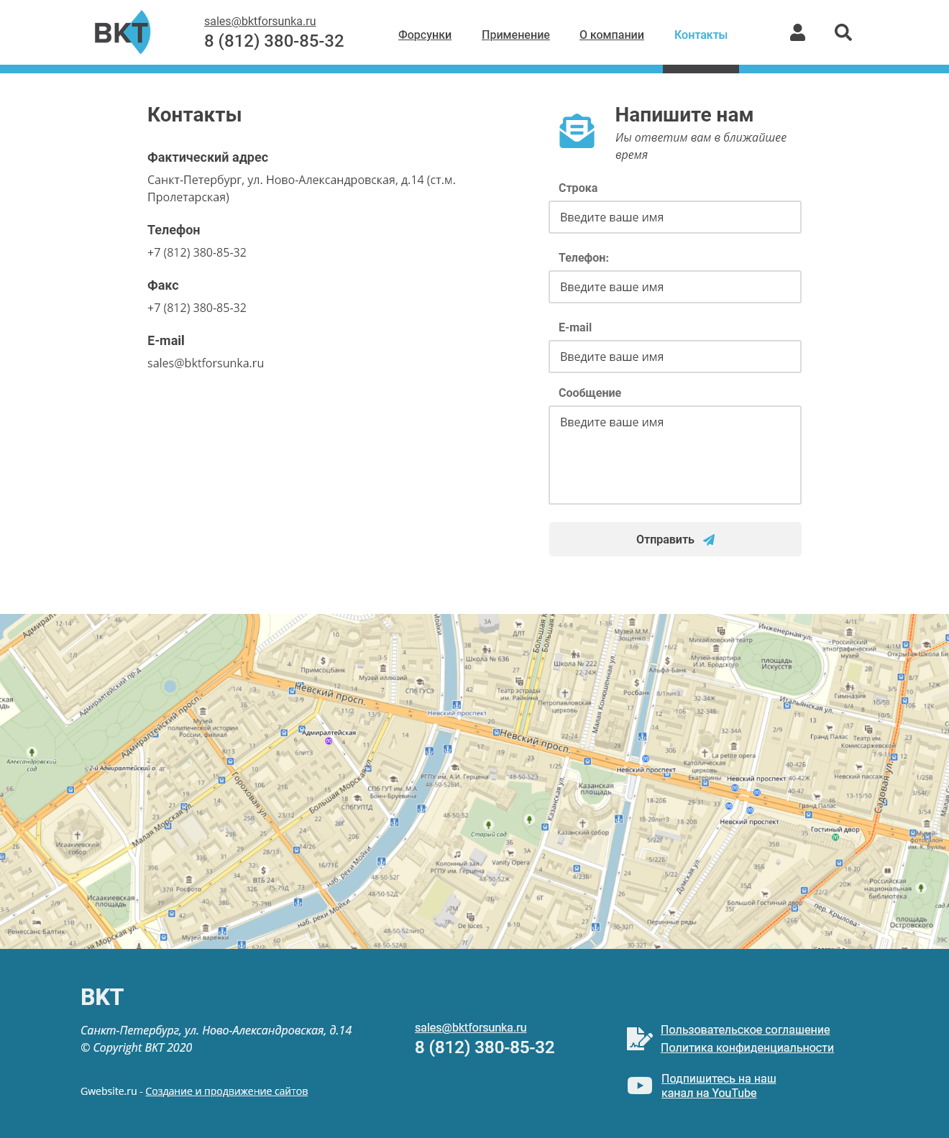The height and width of the screenshot is (1138, 949).
Task: Open Создание и продвижение сайтов link
Action: (226, 1091)
